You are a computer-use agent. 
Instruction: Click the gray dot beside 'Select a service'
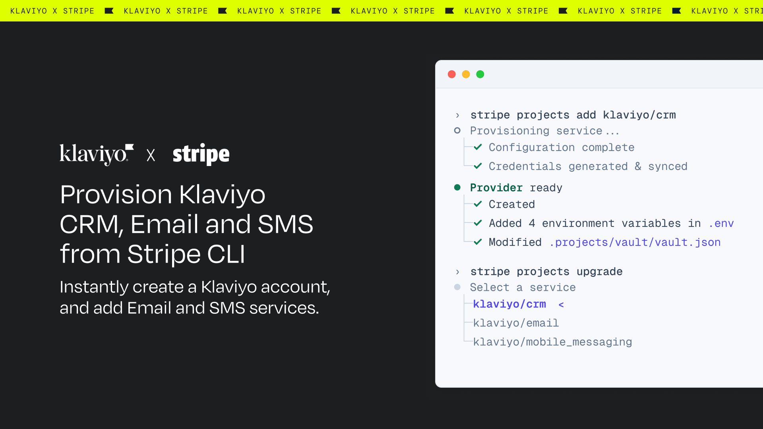457,287
